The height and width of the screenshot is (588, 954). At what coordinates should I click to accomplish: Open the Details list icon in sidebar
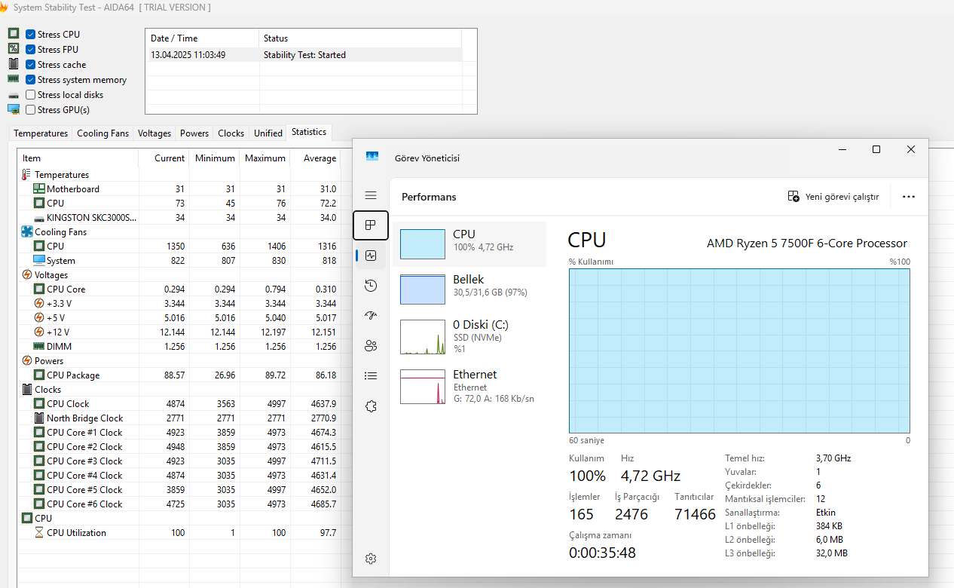click(x=371, y=375)
